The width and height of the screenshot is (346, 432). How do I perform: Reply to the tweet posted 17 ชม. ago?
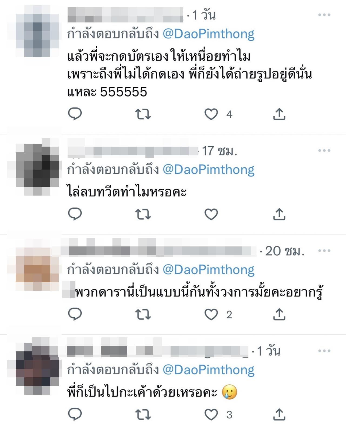click(75, 214)
